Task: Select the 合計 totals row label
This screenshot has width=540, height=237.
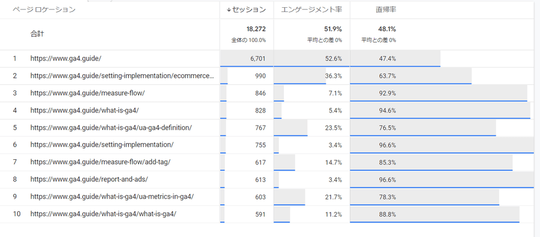Action: click(37, 34)
